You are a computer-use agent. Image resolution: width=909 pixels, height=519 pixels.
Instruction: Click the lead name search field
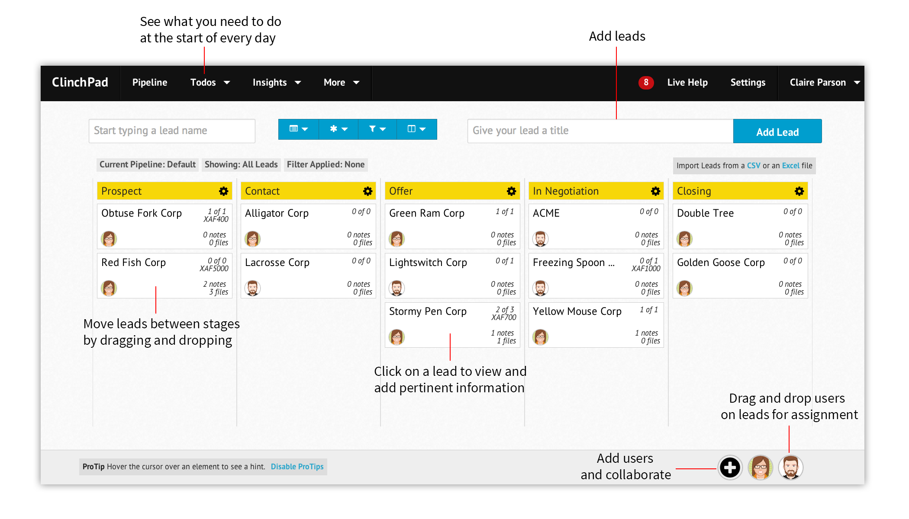[172, 131]
